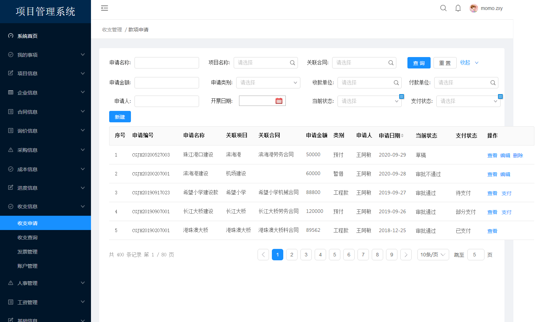Select 收支查询 in the sidebar

(x=27, y=237)
